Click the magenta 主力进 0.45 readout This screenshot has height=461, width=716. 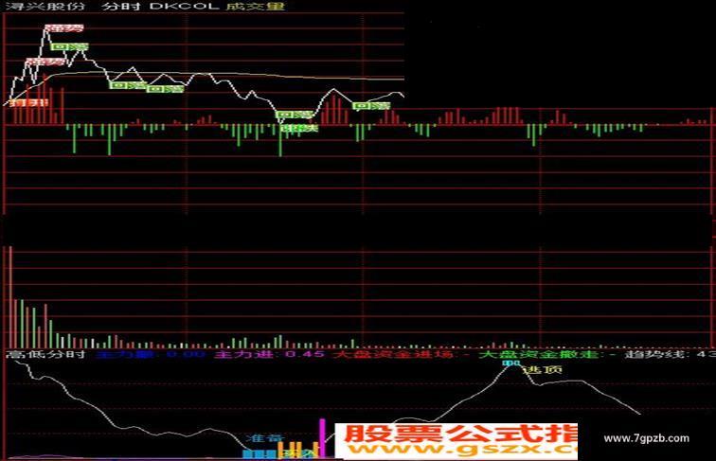click(x=269, y=354)
